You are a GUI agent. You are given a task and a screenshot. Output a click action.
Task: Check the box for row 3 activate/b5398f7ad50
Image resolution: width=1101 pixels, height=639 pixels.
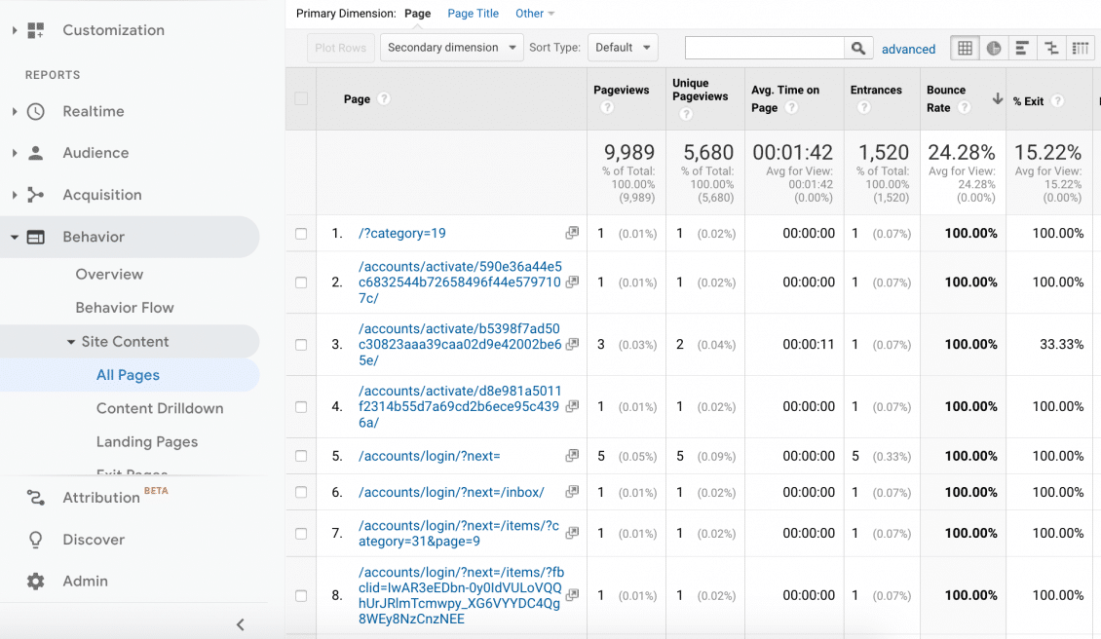[301, 345]
